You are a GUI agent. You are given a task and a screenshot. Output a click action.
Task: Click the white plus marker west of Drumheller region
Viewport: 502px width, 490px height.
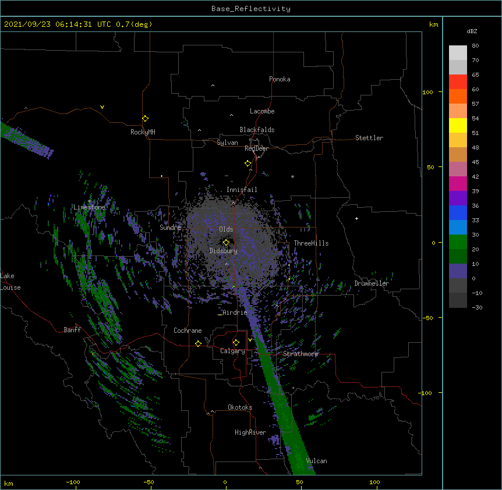tap(356, 218)
